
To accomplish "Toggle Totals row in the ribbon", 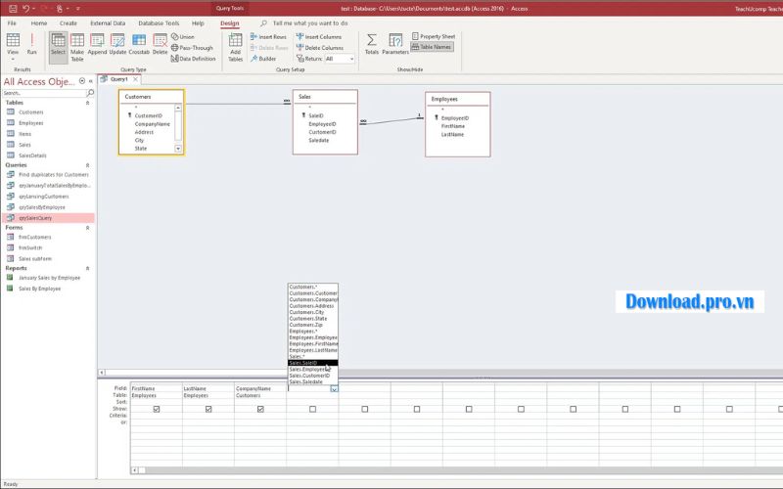I will click(x=372, y=44).
